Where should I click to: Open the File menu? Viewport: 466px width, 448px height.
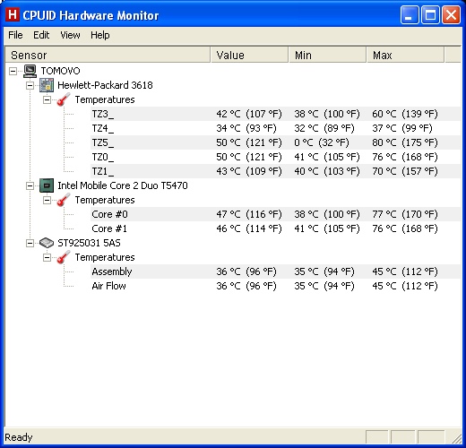coord(15,35)
